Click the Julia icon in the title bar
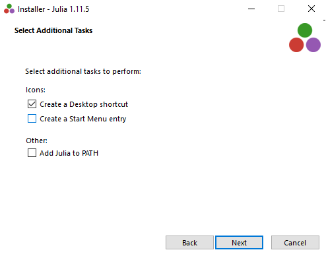The height and width of the screenshot is (254, 326). click(9, 9)
